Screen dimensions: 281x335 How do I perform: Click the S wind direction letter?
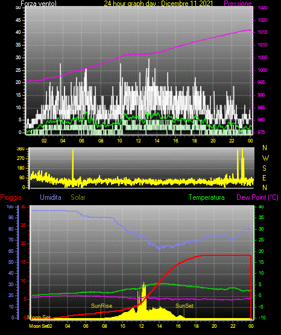(x=264, y=168)
